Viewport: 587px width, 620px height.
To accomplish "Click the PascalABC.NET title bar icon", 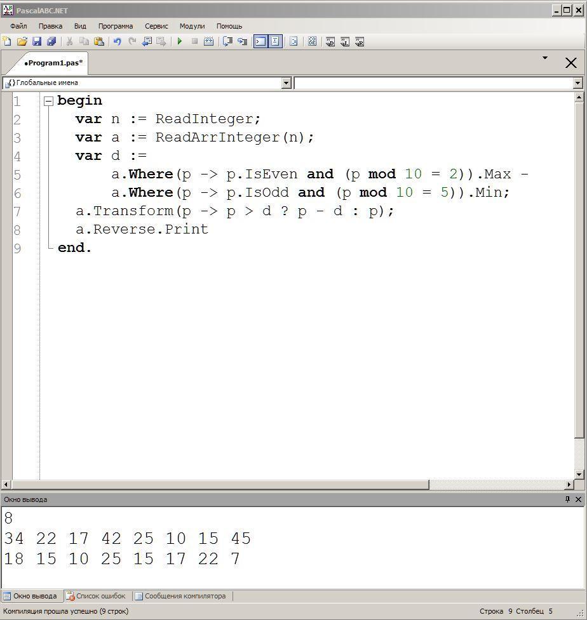I will click(x=8, y=10).
